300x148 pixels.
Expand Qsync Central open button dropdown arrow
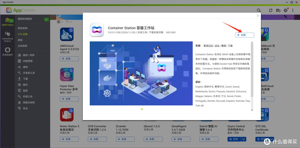(x=244, y=139)
